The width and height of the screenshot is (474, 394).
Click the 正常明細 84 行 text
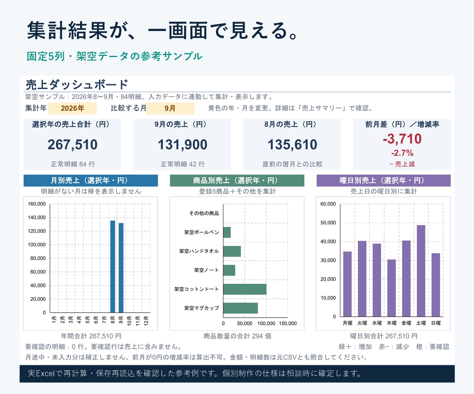pos(73,164)
